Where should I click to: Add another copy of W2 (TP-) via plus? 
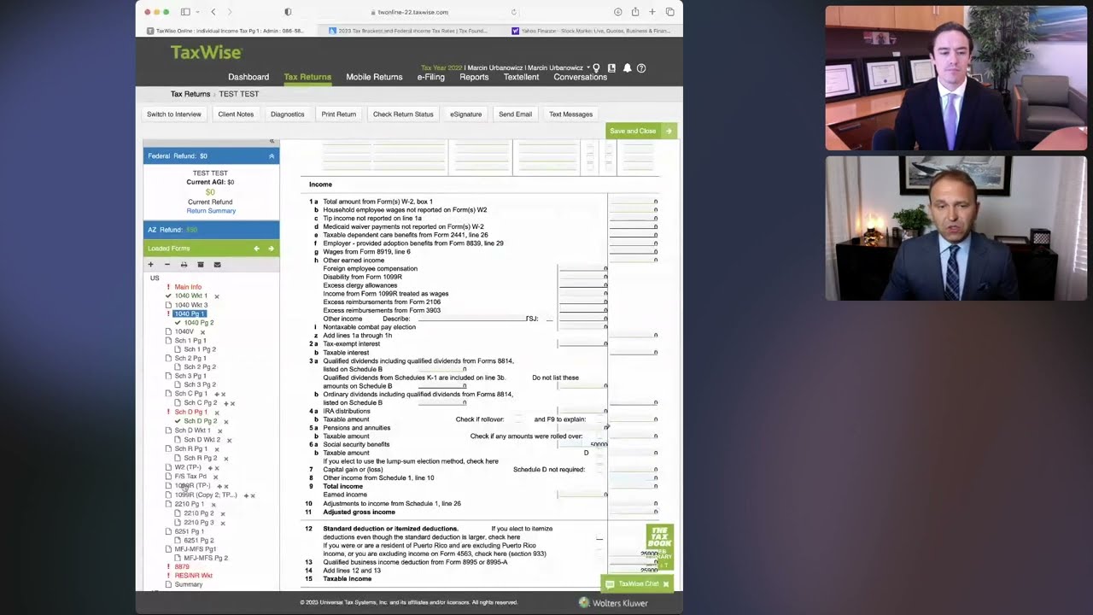[209, 468]
